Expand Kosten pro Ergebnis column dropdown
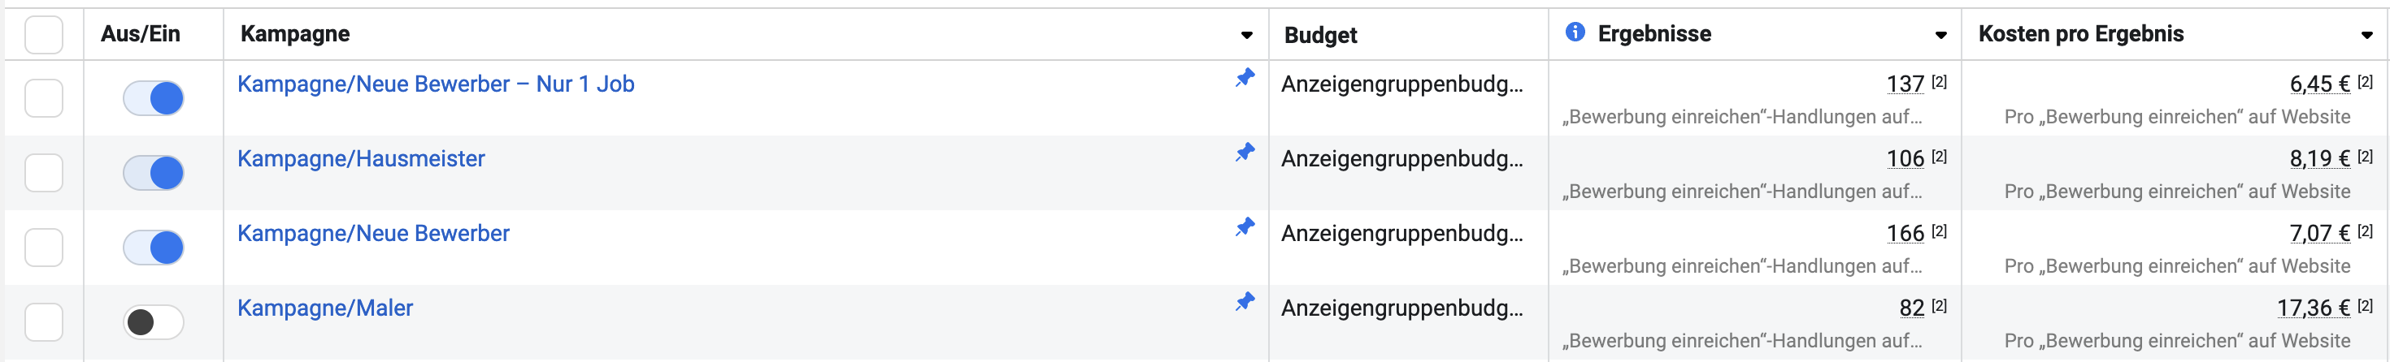2390x362 pixels. (2366, 35)
